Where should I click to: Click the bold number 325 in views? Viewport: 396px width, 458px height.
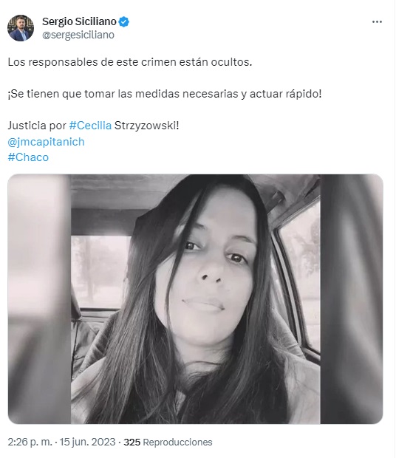pos(132,442)
